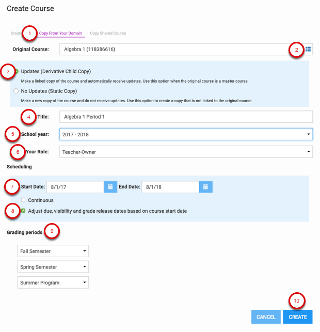Expand the School year dropdown

coord(186,134)
